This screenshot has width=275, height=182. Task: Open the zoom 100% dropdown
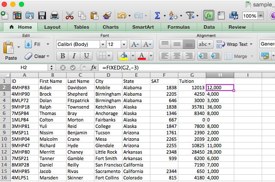click(261, 16)
